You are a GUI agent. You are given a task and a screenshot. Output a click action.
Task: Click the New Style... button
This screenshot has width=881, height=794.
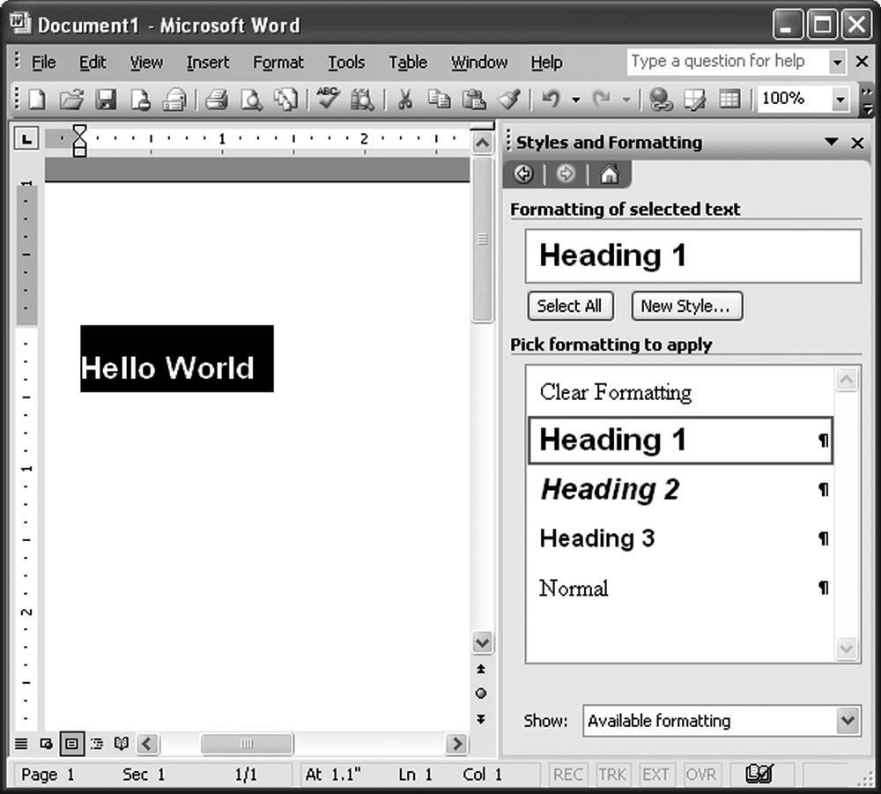pos(686,307)
